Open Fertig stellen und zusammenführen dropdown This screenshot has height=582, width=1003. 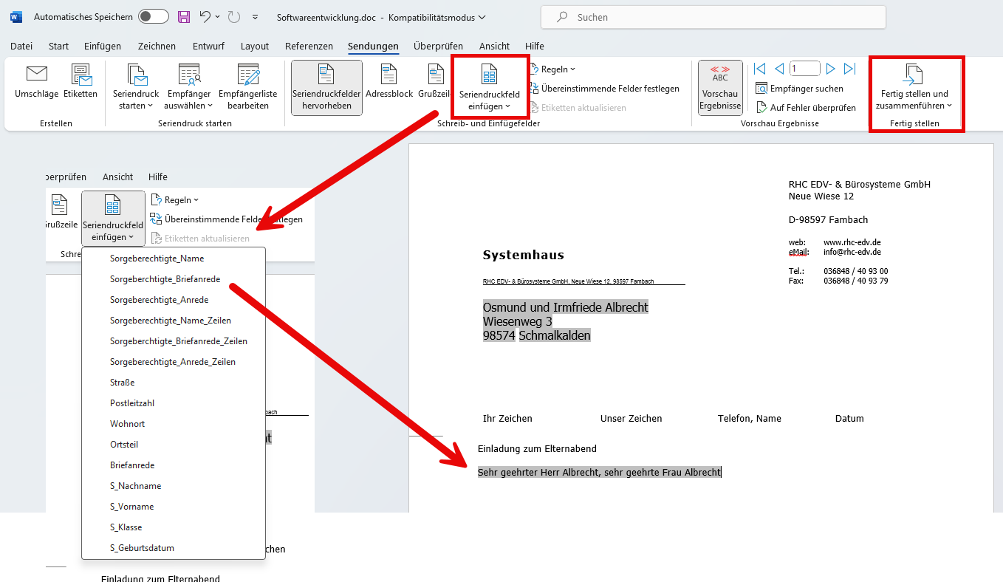coord(914,88)
